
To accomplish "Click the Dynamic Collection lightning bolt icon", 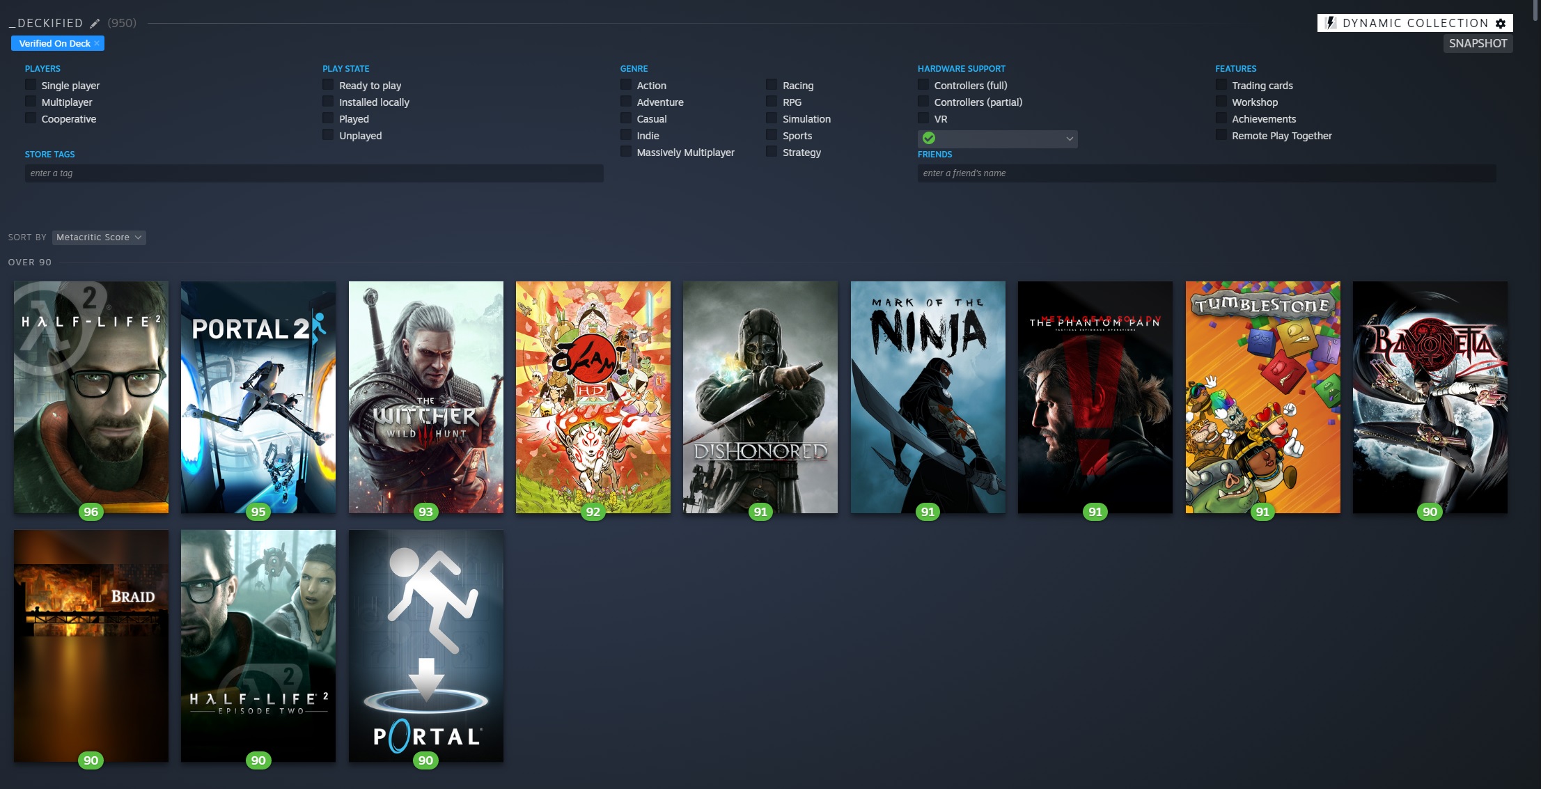I will pyautogui.click(x=1330, y=23).
